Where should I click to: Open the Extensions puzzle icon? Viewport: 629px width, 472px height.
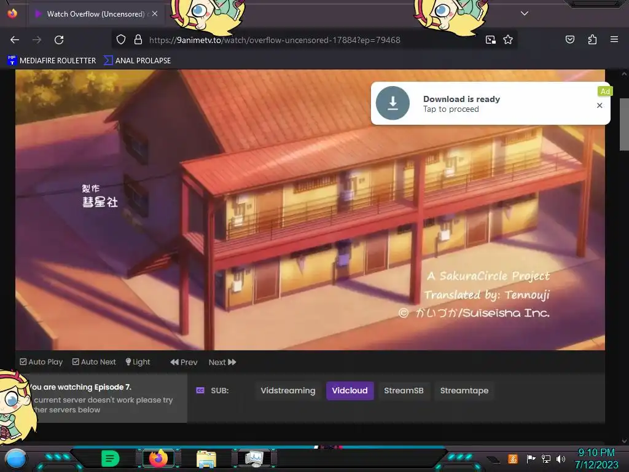pos(592,39)
